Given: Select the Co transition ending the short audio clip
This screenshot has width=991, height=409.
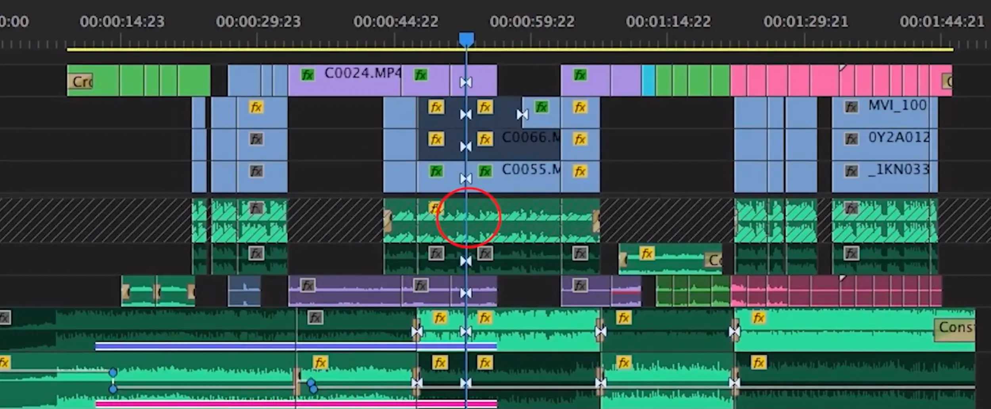Looking at the screenshot, I should coord(713,260).
